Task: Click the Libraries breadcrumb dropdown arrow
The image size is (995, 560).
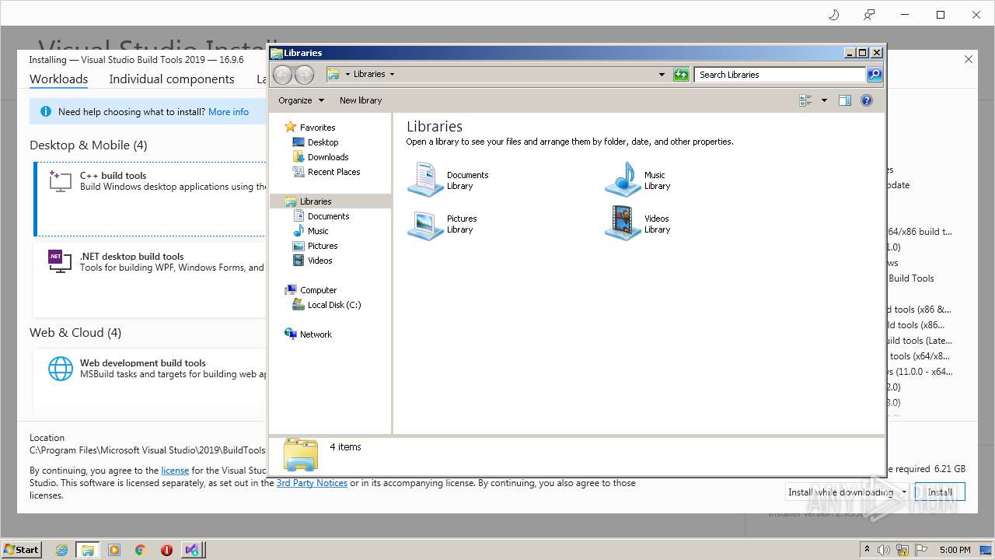Action: coord(392,75)
